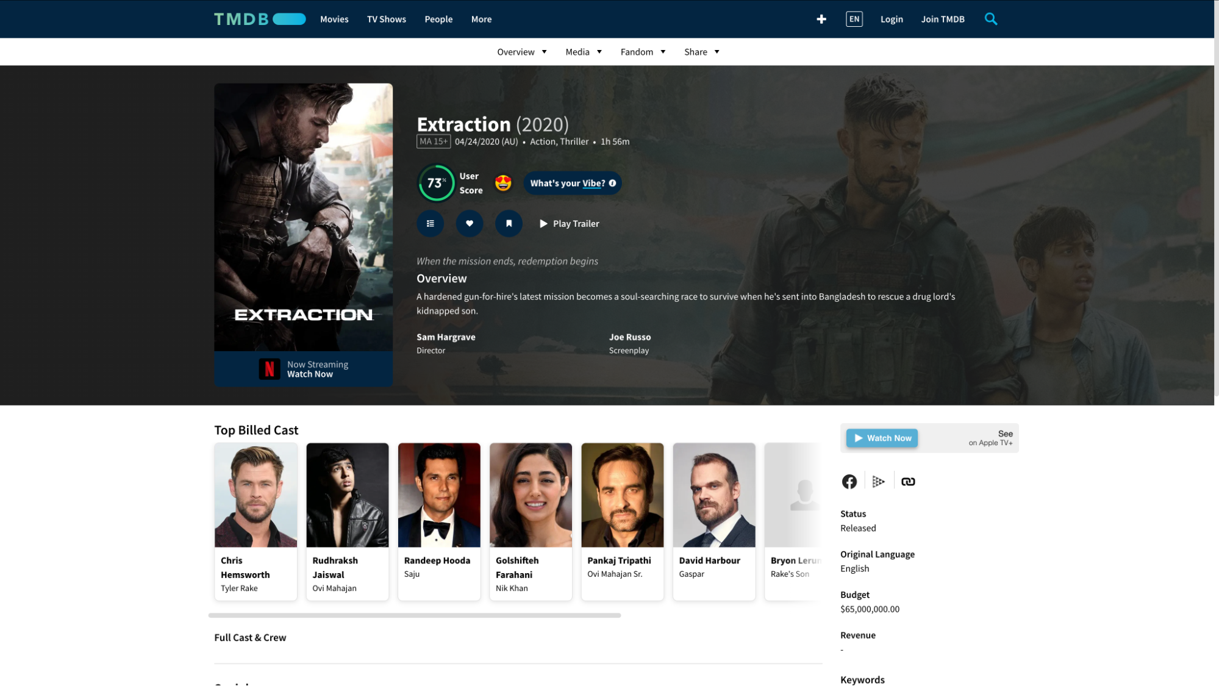Viewport: 1219px width, 686px height.
Task: Play the trailer
Action: [570, 224]
